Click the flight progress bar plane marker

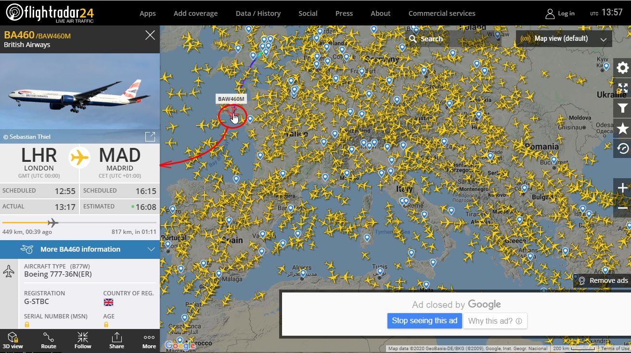[x=52, y=222]
